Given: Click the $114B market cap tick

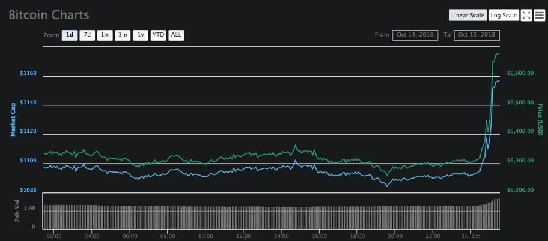Looking at the screenshot, I should click(28, 103).
